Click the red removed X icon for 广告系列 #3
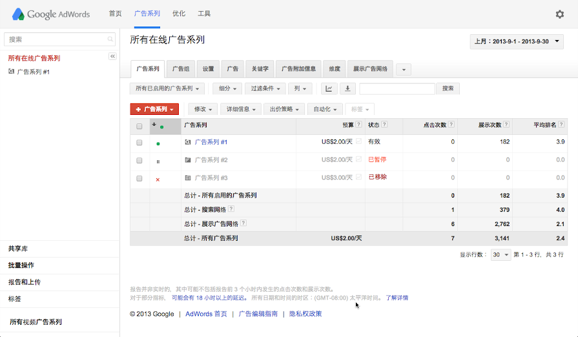The height and width of the screenshot is (337, 578). [158, 179]
